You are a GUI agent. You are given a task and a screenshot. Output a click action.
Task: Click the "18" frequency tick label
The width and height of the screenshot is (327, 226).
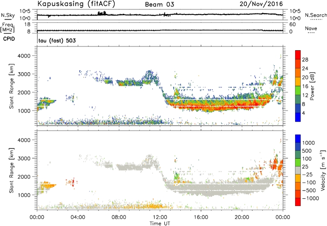pos(27,24)
